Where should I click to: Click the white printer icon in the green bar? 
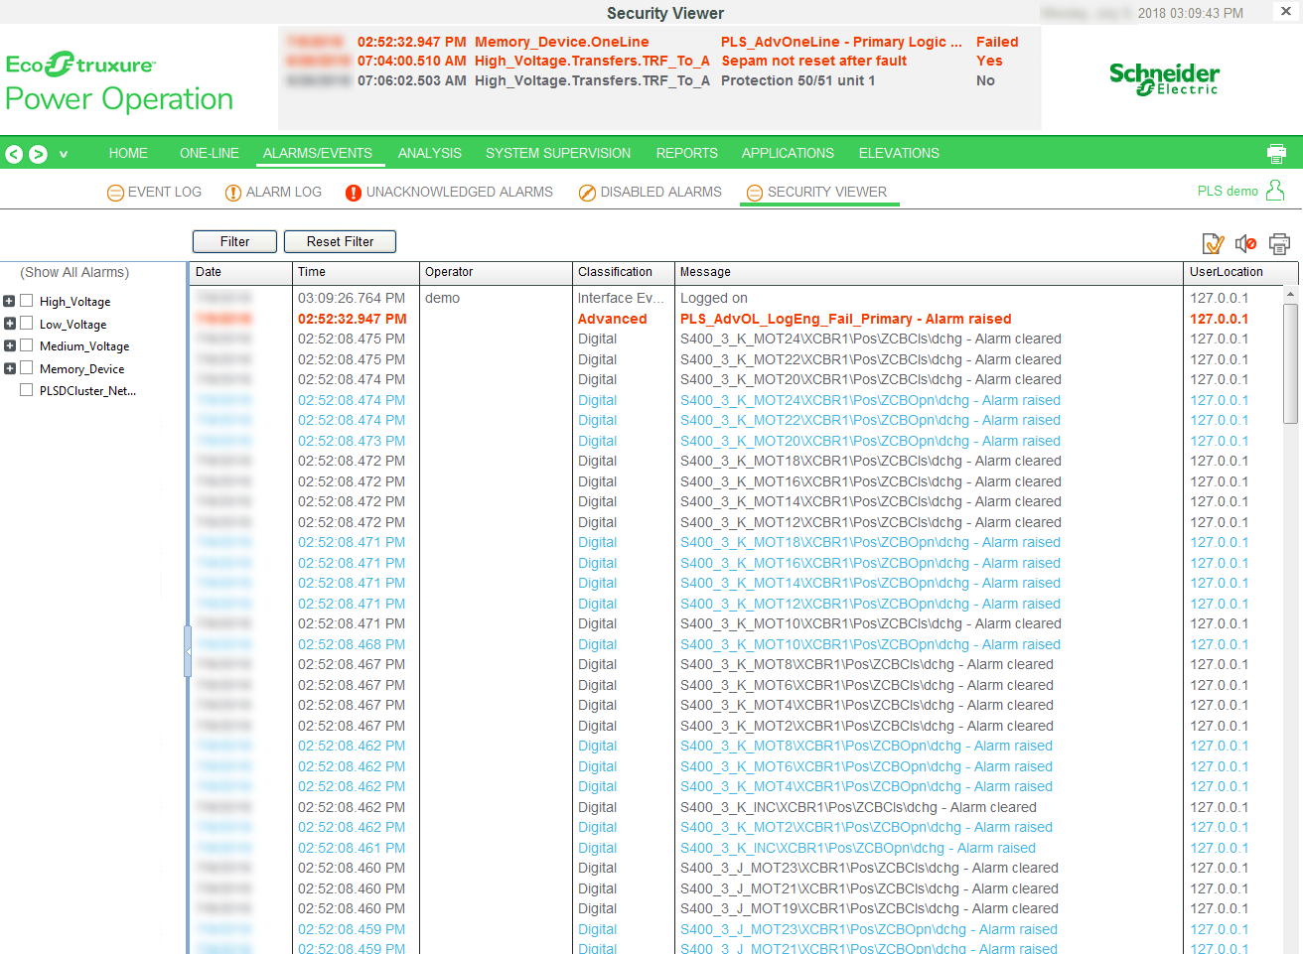(1276, 154)
